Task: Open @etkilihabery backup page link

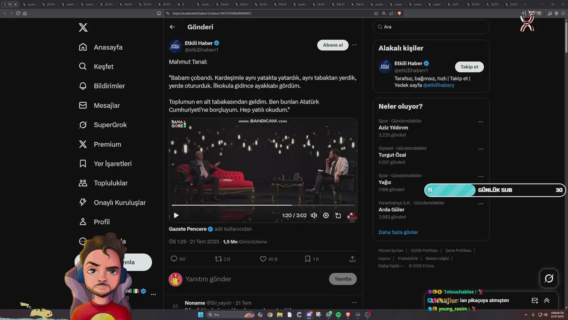Action: tap(438, 85)
